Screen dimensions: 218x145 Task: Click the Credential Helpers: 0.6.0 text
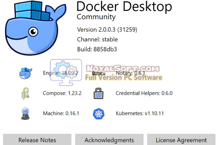click(x=144, y=93)
